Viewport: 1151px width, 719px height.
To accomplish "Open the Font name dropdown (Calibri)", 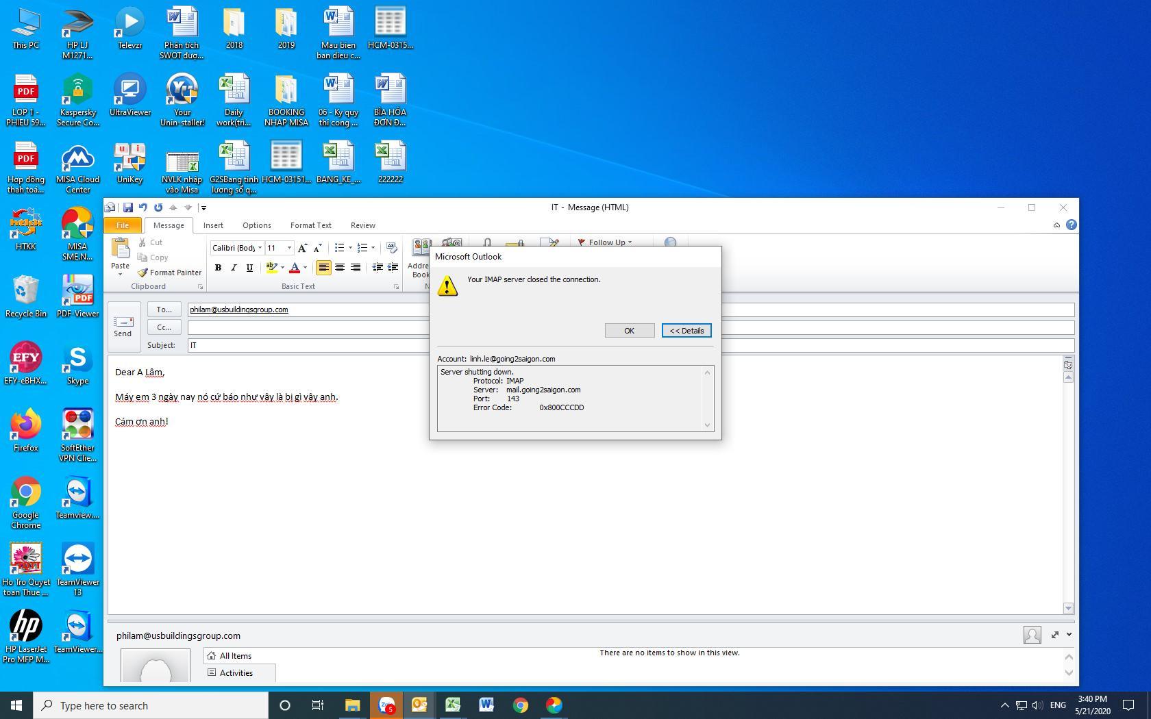I will click(x=260, y=248).
